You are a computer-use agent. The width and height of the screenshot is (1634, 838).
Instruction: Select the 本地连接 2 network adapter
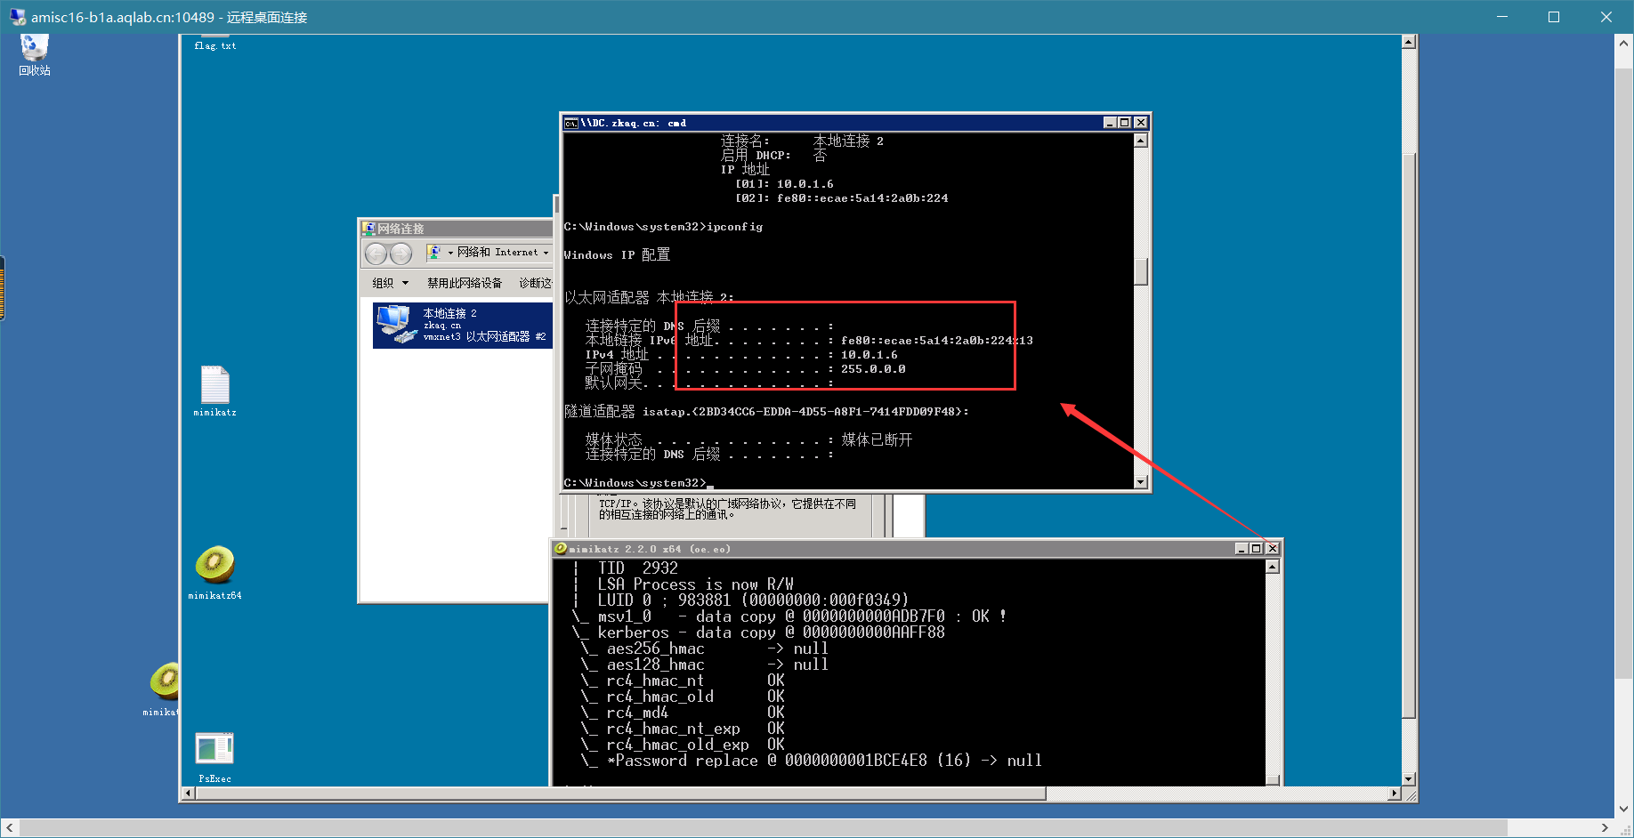tap(463, 325)
